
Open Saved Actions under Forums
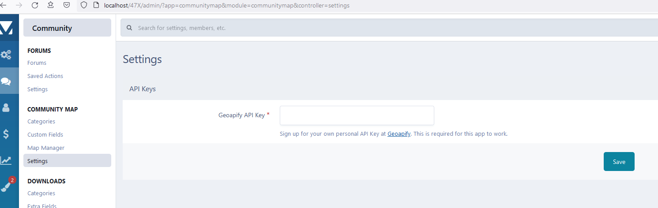(x=45, y=76)
